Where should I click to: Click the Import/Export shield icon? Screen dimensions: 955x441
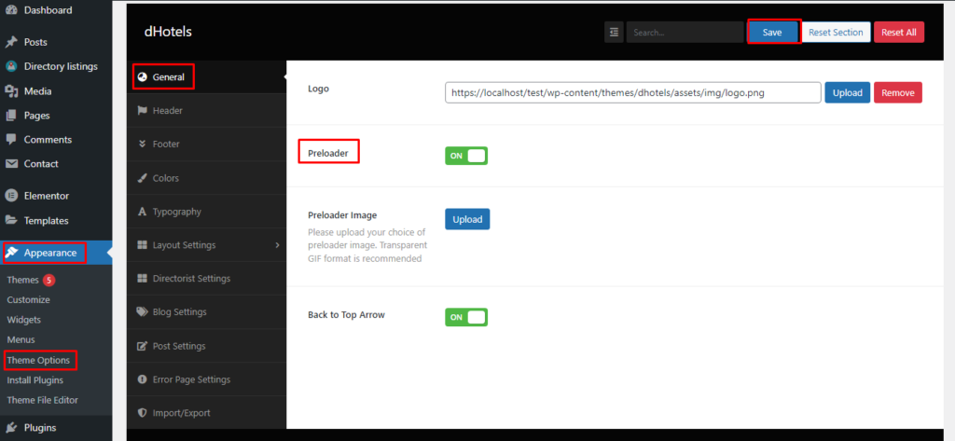[x=142, y=413]
